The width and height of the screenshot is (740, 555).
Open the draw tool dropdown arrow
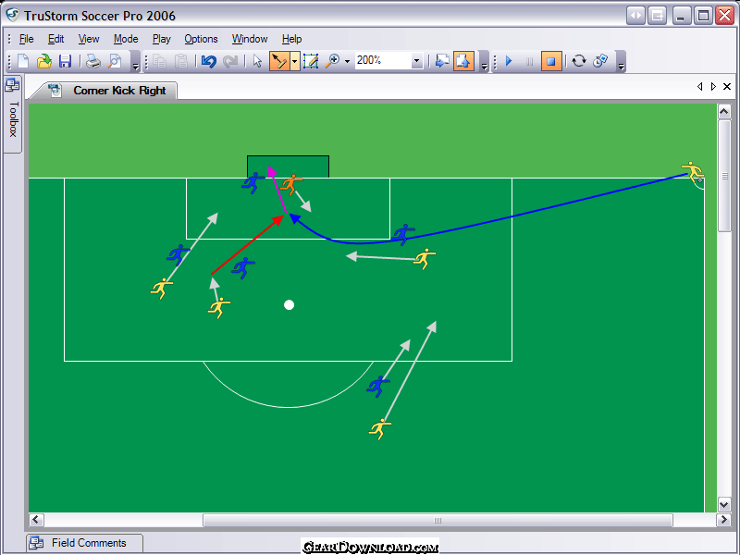[x=295, y=61]
